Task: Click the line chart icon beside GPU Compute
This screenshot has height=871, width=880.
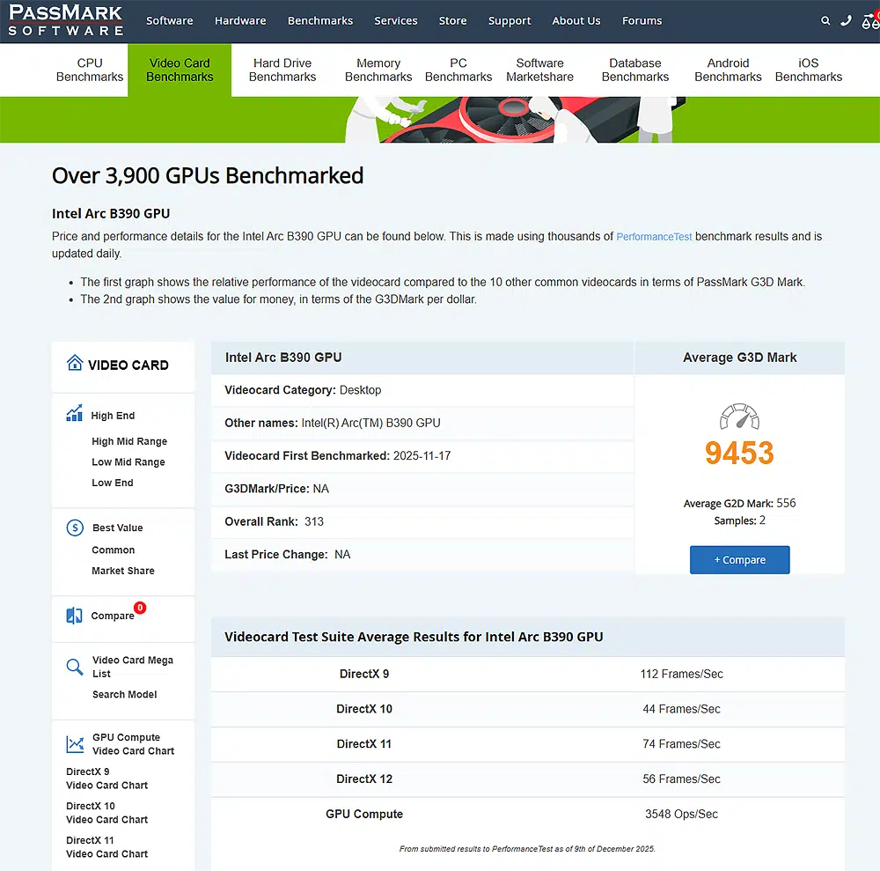Action: (75, 744)
